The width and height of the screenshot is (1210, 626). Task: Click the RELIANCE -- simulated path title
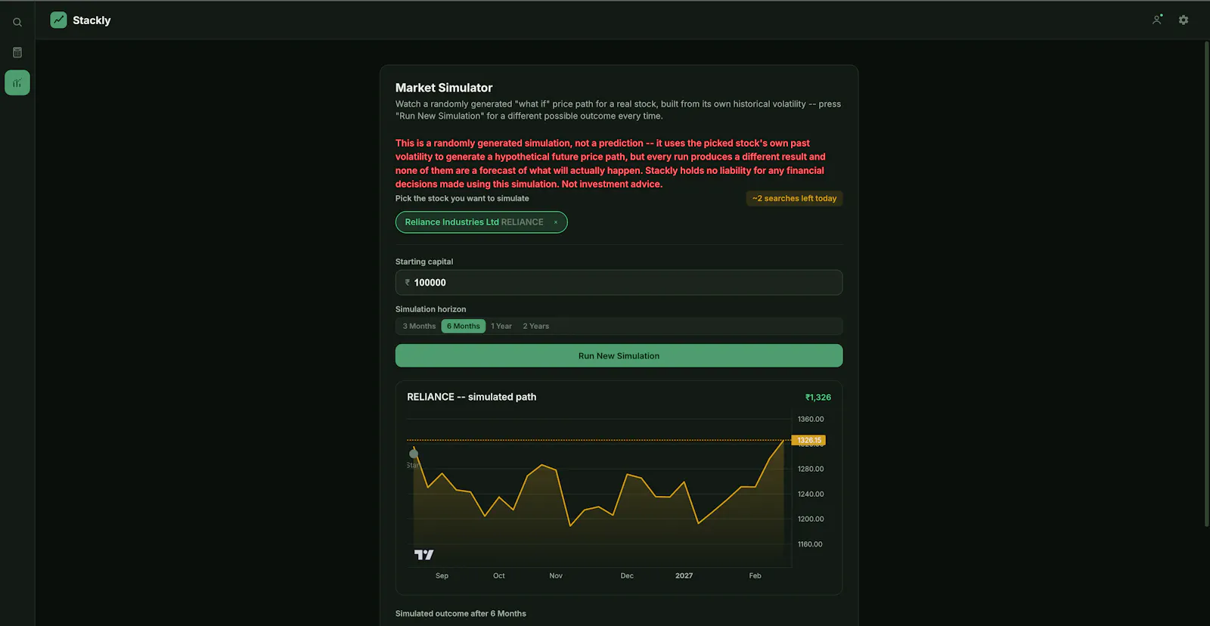[472, 398]
